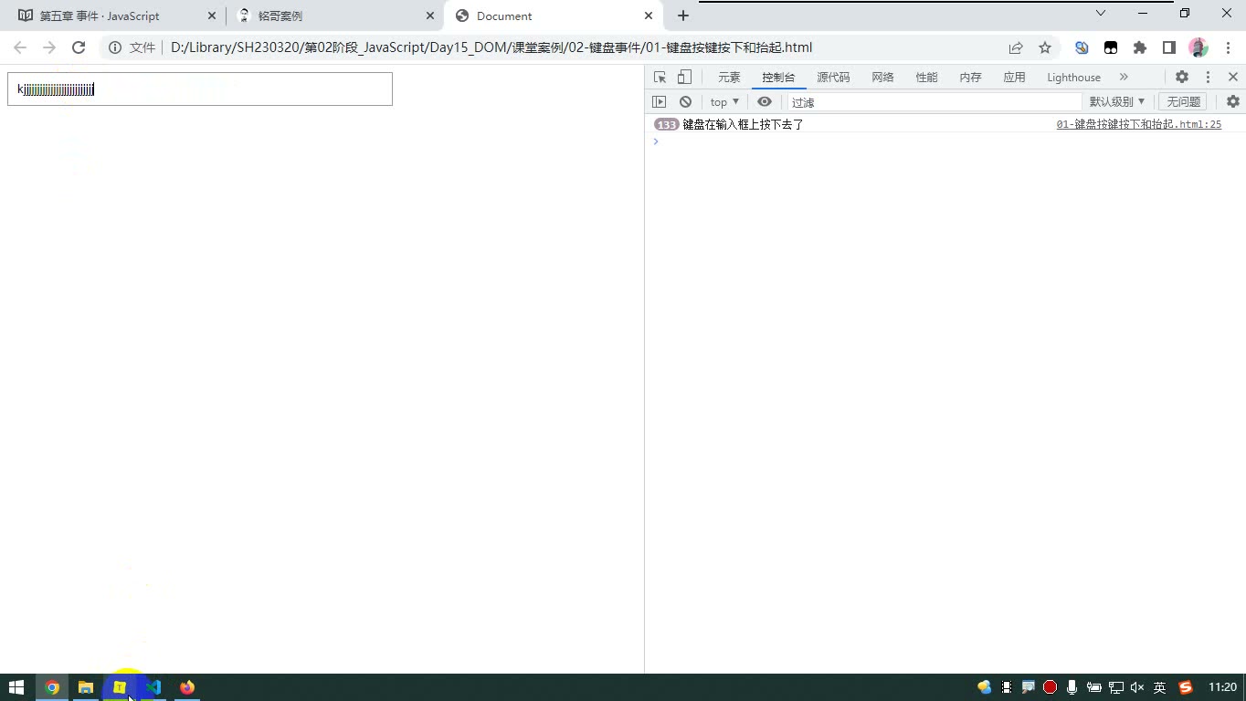Switch to the 源代码 tab
This screenshot has width=1246, height=701.
833,78
